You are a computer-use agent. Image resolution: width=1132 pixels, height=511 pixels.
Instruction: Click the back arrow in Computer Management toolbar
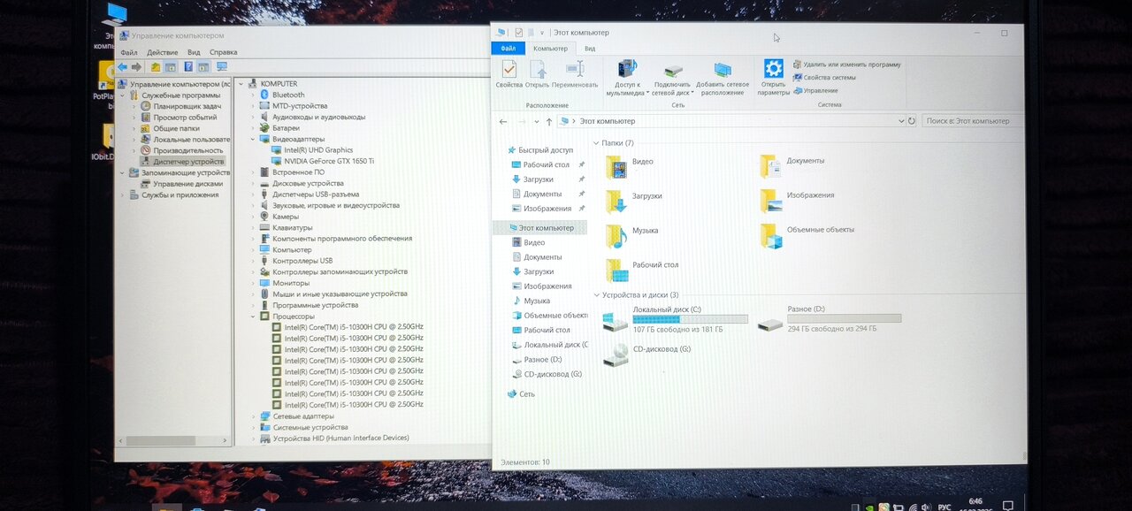123,67
